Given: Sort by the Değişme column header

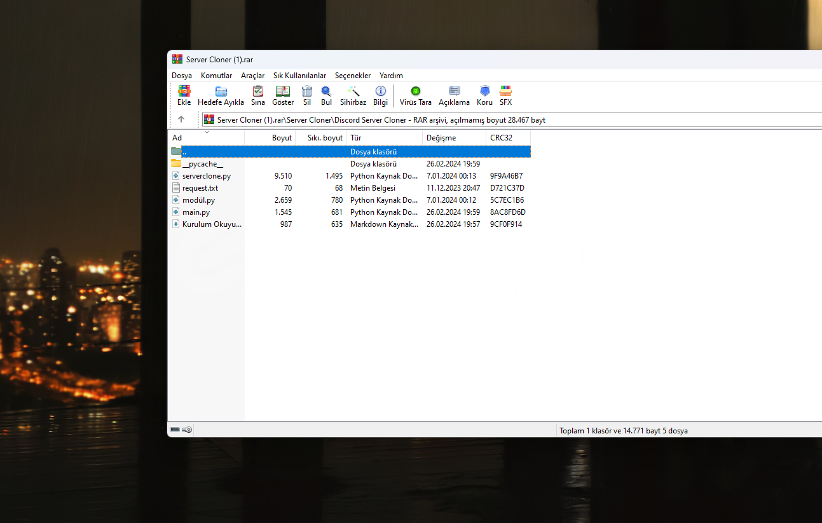Looking at the screenshot, I should click(455, 137).
